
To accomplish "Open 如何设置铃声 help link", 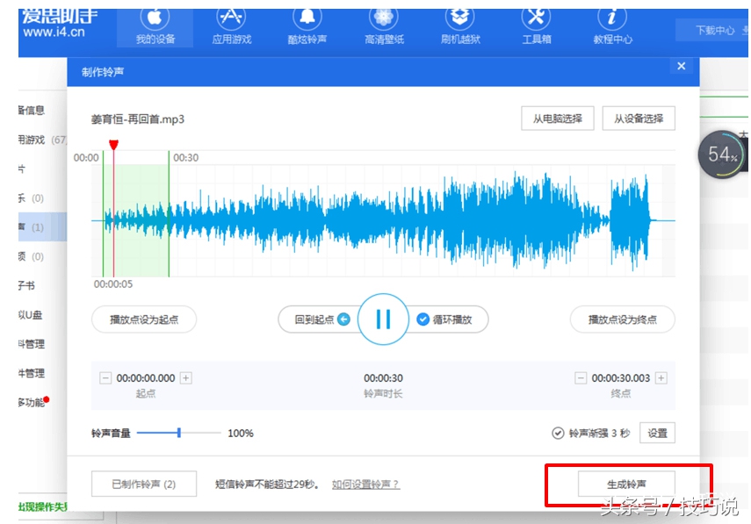I will pos(365,484).
